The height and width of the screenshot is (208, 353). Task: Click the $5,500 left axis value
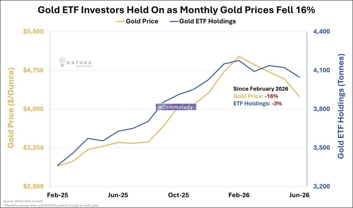[33, 31]
